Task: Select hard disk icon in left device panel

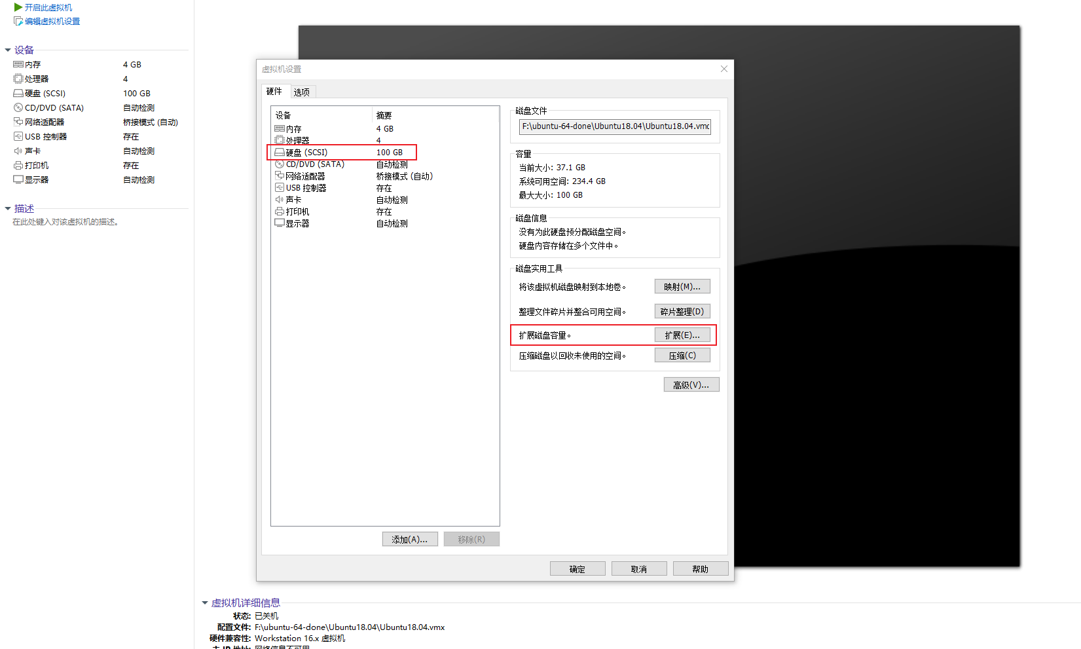Action: pos(18,93)
